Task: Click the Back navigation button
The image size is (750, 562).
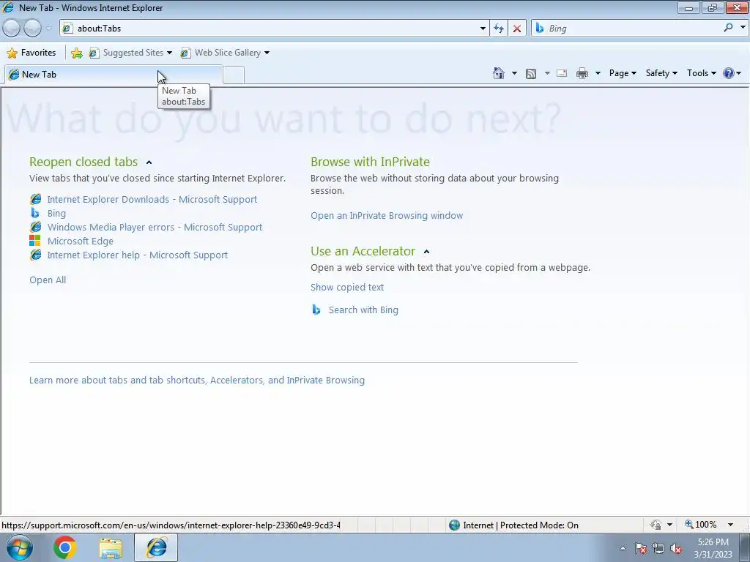Action: 12,29
